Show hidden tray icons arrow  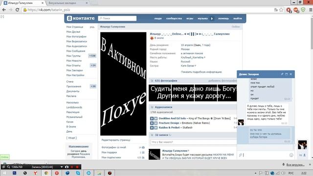pos(255,173)
